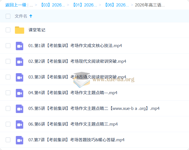Click the video icon for 02.第2讲 file
Screen dimensions: 189x150
tap(19, 62)
